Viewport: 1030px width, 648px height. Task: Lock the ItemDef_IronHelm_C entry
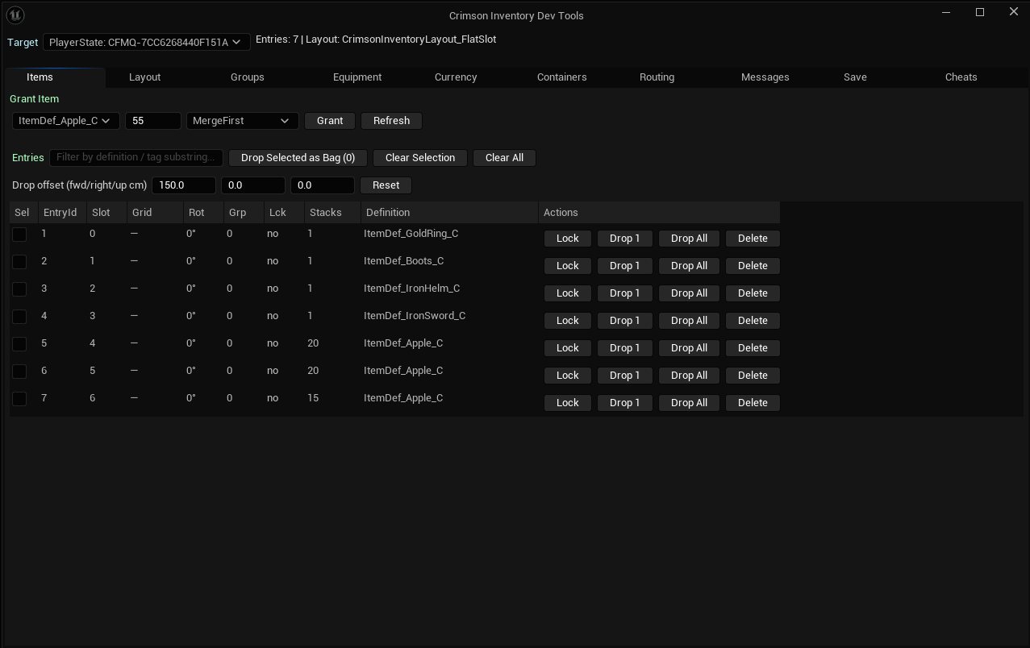click(568, 293)
